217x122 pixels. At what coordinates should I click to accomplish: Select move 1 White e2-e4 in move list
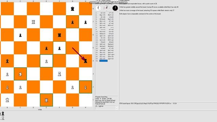pyautogui.click(x=103, y=13)
